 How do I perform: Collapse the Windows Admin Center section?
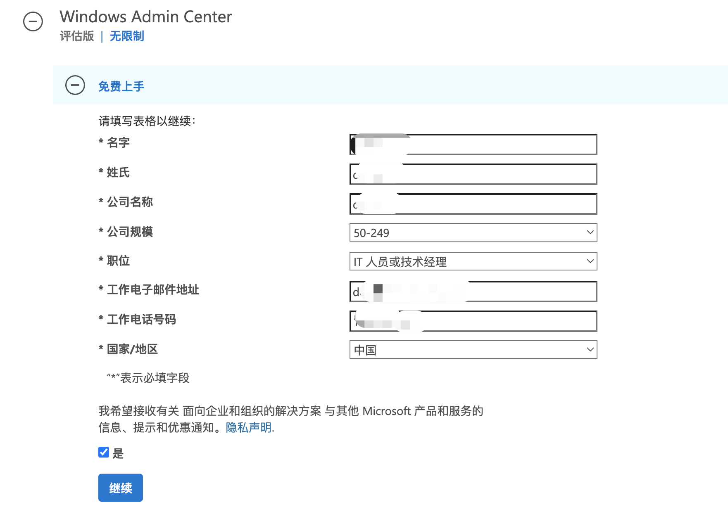click(33, 21)
